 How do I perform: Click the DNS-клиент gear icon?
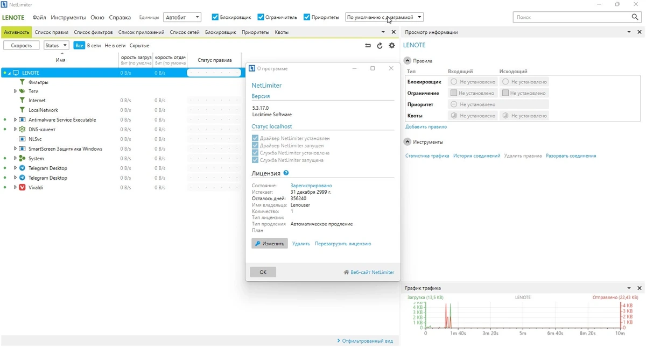pos(22,130)
